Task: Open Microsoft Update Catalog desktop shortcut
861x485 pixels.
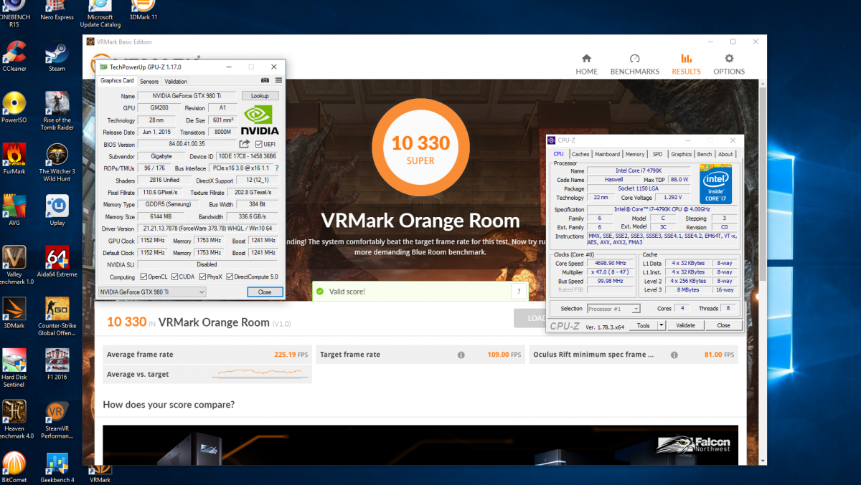Action: point(100,13)
